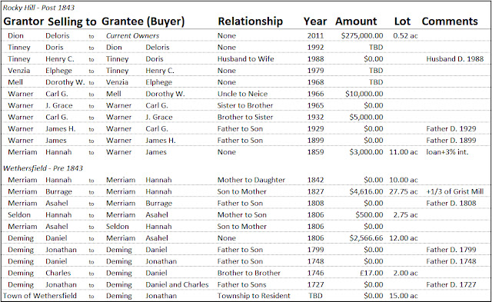Select the Year column header
492x302 pixels.
(315, 21)
